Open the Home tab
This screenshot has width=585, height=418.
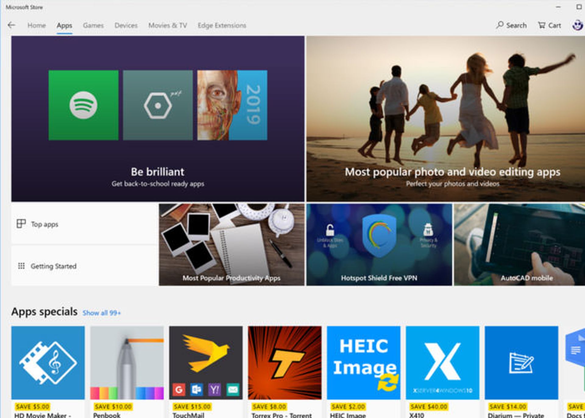tap(37, 25)
